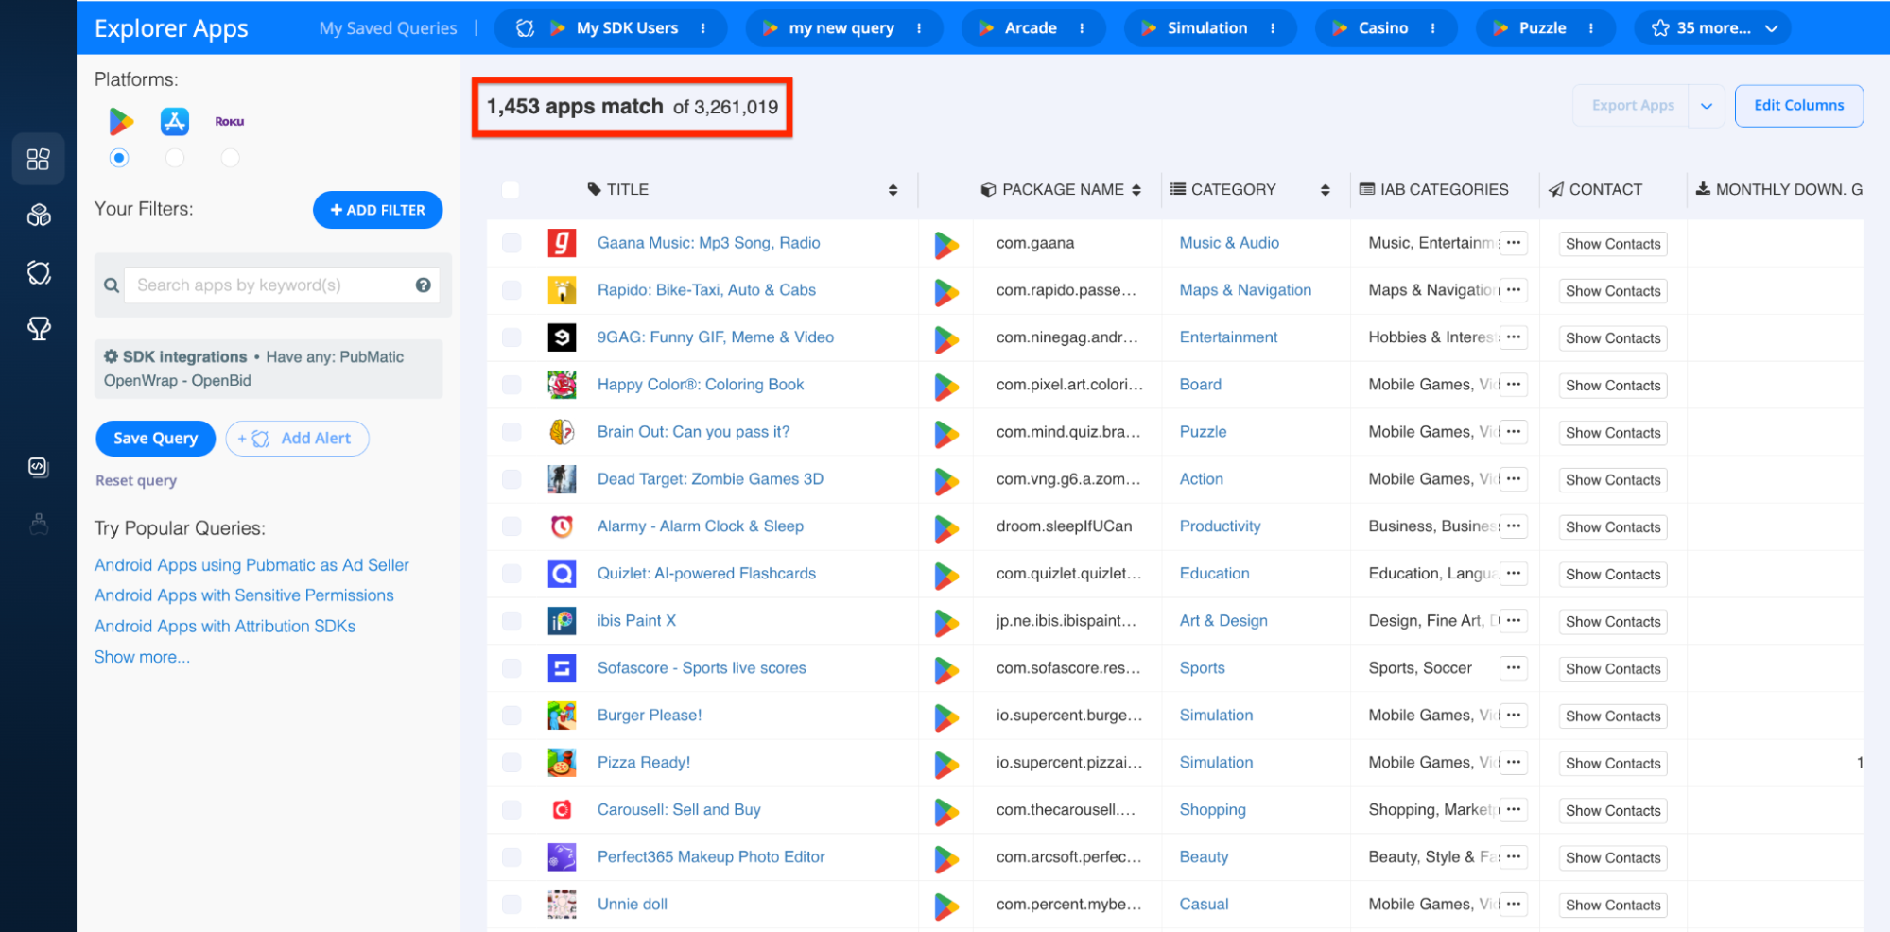Viewport: 1890px width, 932px height.
Task: Select the App Store radio button
Action: click(x=175, y=158)
